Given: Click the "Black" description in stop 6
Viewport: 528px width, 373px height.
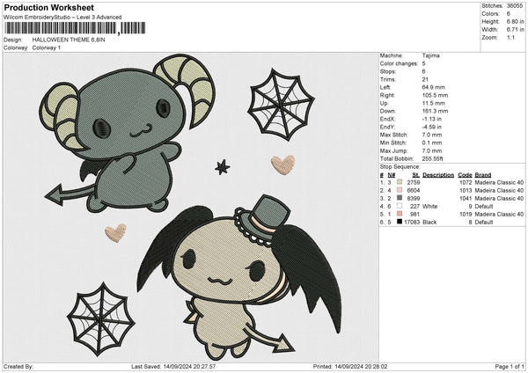Looking at the screenshot, I should 429,223.
